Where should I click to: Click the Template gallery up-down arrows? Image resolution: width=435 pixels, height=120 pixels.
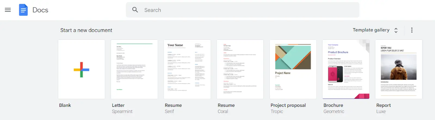396,30
